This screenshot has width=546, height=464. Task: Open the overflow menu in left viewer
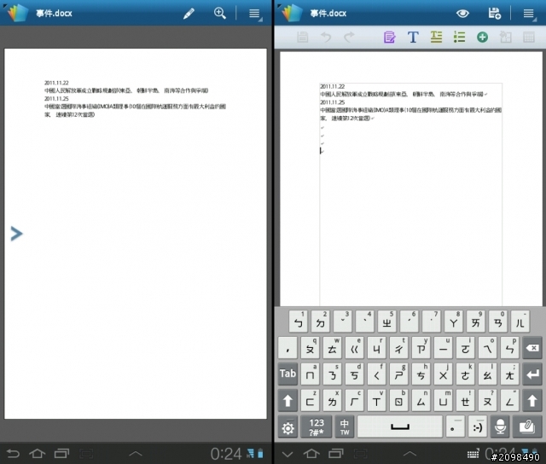[254, 14]
